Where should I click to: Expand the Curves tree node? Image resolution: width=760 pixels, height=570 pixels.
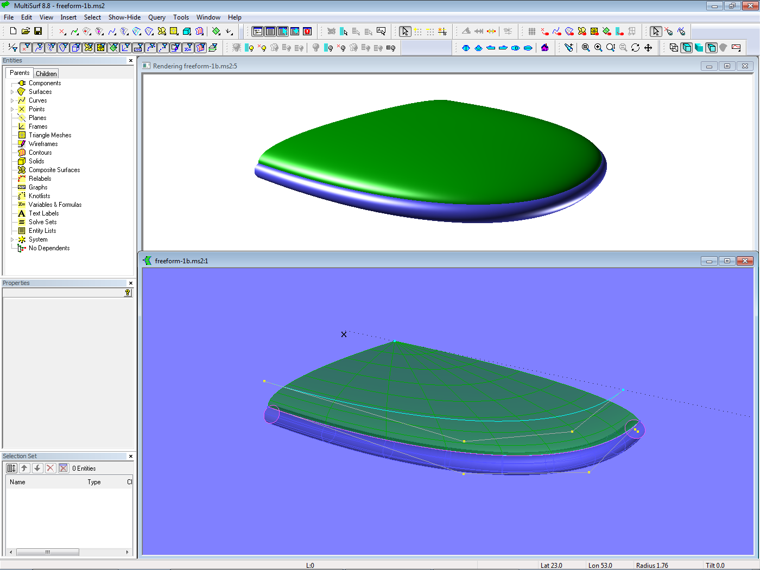(12, 100)
